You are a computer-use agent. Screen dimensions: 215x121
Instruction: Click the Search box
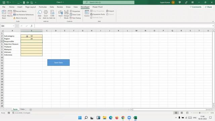109,2
